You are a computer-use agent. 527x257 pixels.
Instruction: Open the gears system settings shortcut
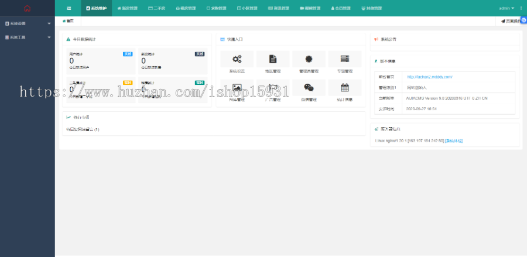tap(237, 59)
